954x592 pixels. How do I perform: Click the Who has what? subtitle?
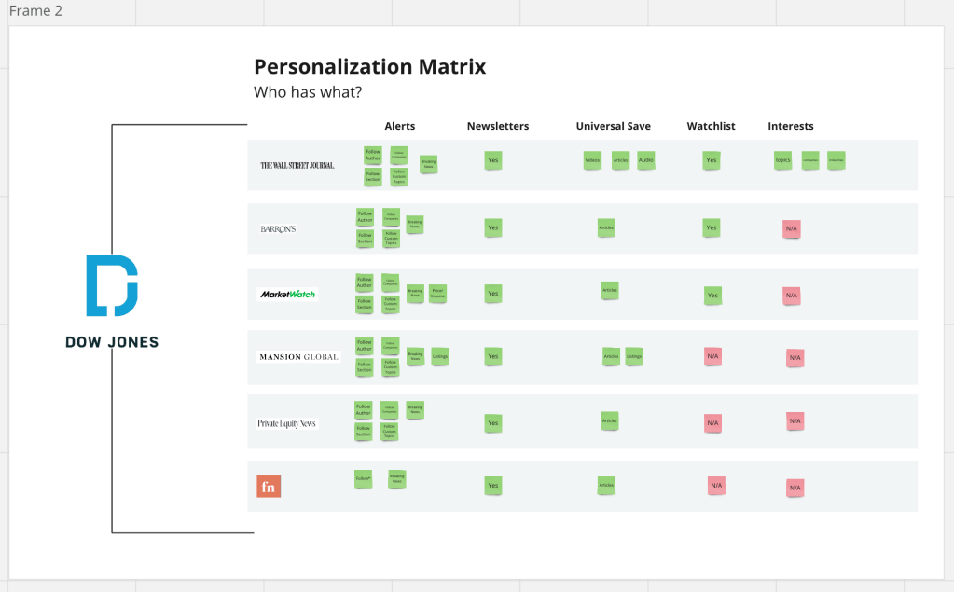tap(308, 93)
